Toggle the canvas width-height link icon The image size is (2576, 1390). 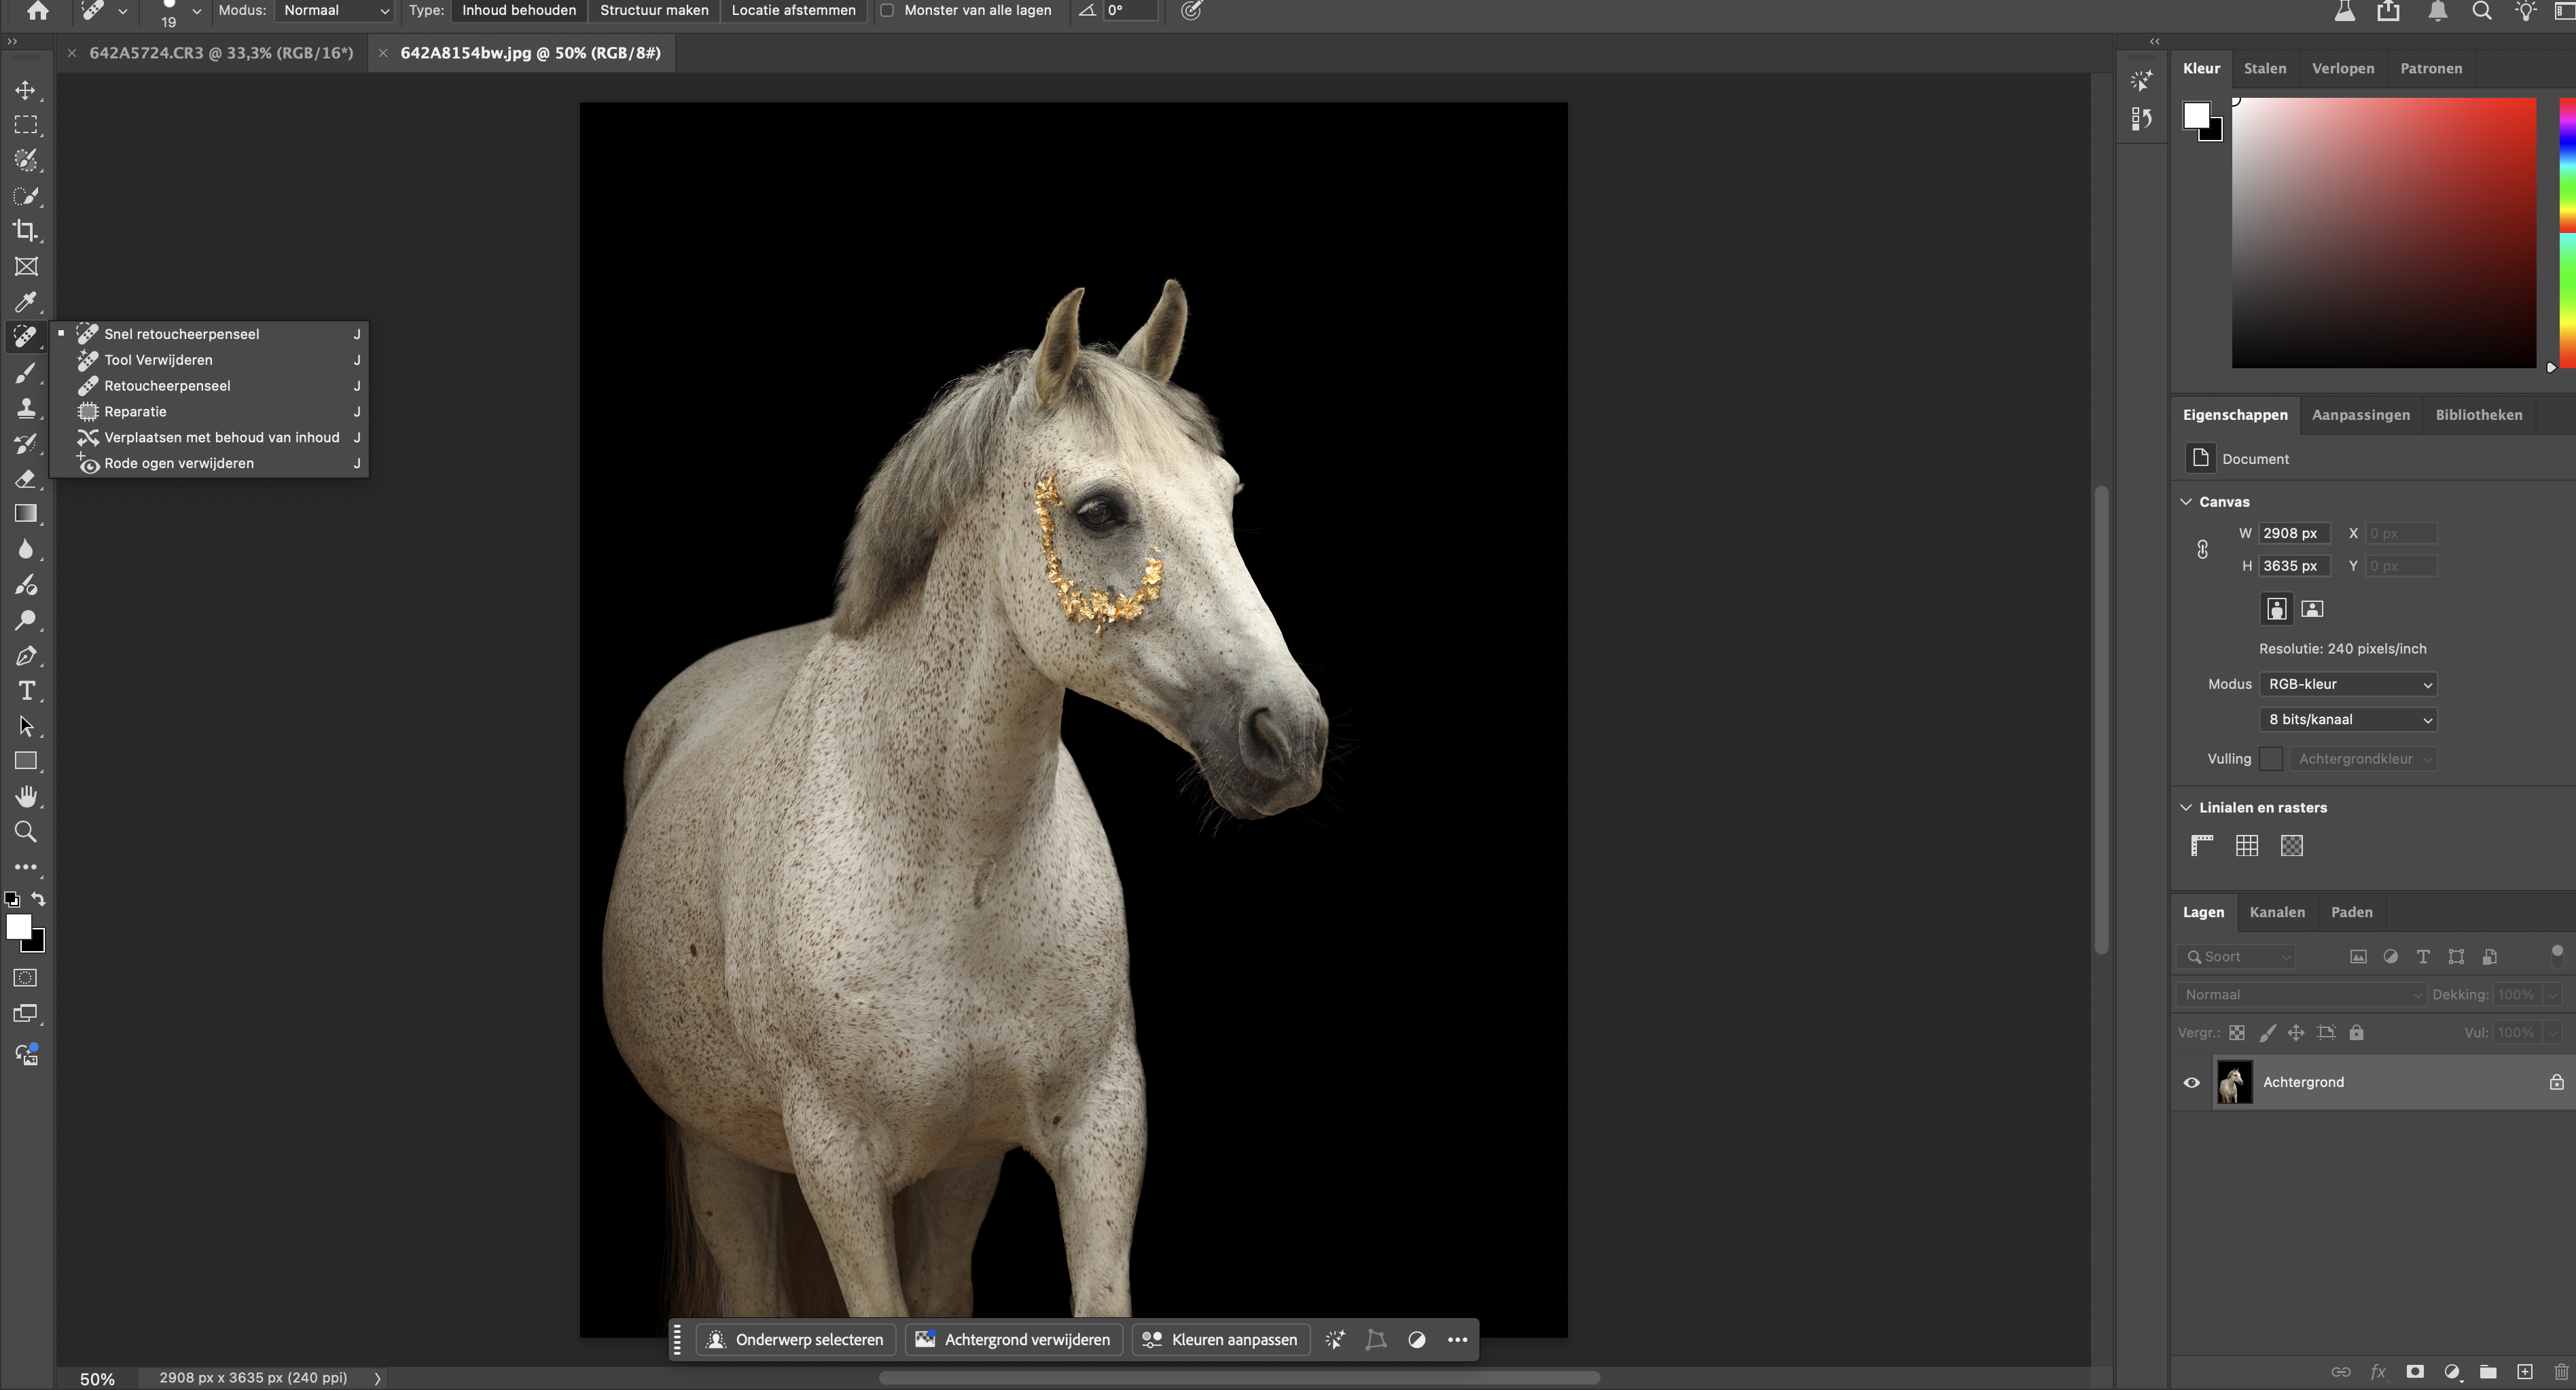pyautogui.click(x=2202, y=549)
